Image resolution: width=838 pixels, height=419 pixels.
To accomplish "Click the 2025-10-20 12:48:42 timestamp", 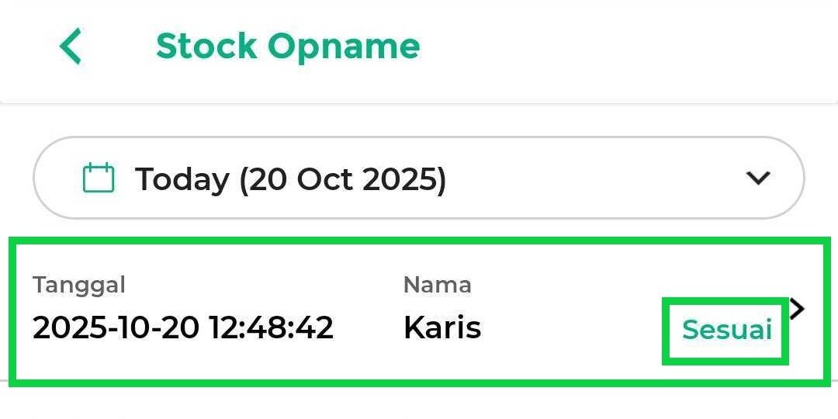I will [x=183, y=327].
